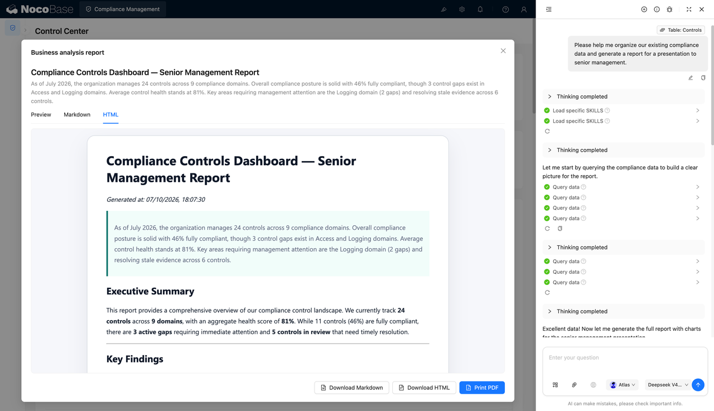Click the add context icon in the chat input
714x411 pixels.
tap(555, 385)
